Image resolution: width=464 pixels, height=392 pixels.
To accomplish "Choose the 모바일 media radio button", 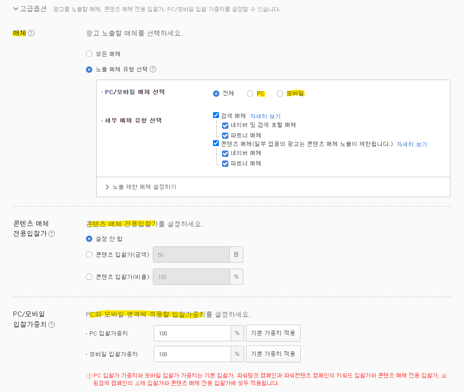I will (x=280, y=94).
